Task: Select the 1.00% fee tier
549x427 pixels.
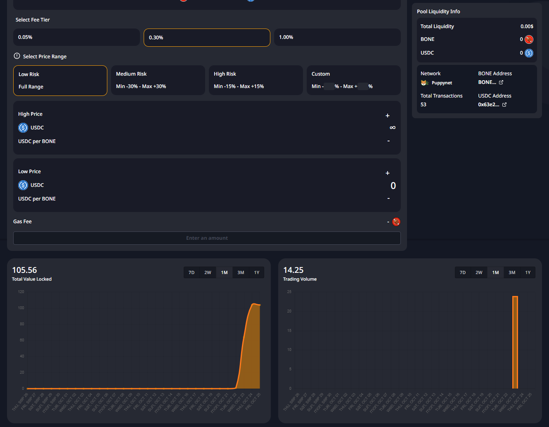Action: pos(337,37)
